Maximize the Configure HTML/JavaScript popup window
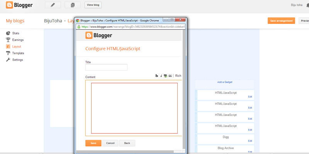 point(172,20)
